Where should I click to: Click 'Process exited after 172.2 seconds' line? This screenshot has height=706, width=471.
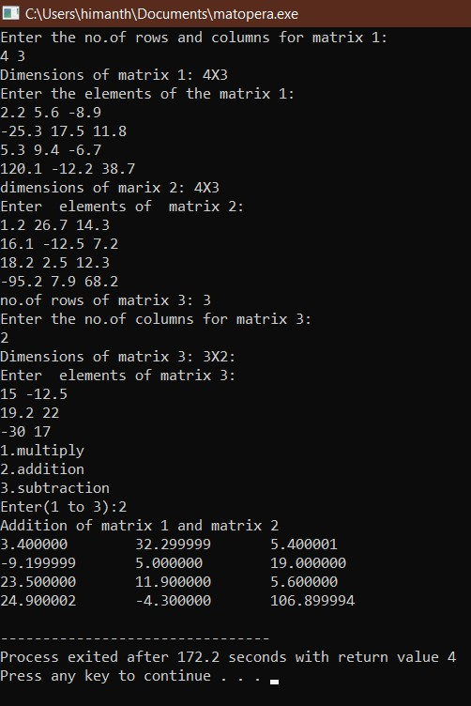coord(228,657)
